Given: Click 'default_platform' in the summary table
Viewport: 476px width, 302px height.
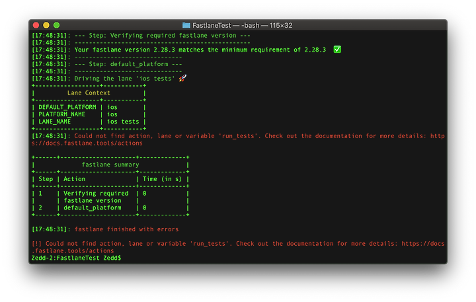Looking at the screenshot, I should pos(93,208).
